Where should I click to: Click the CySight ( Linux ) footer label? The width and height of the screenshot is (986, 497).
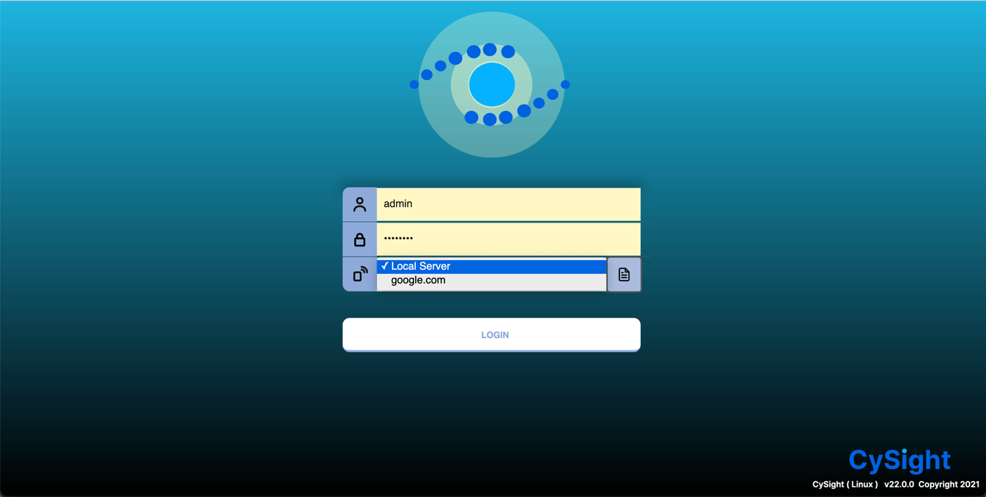point(845,484)
